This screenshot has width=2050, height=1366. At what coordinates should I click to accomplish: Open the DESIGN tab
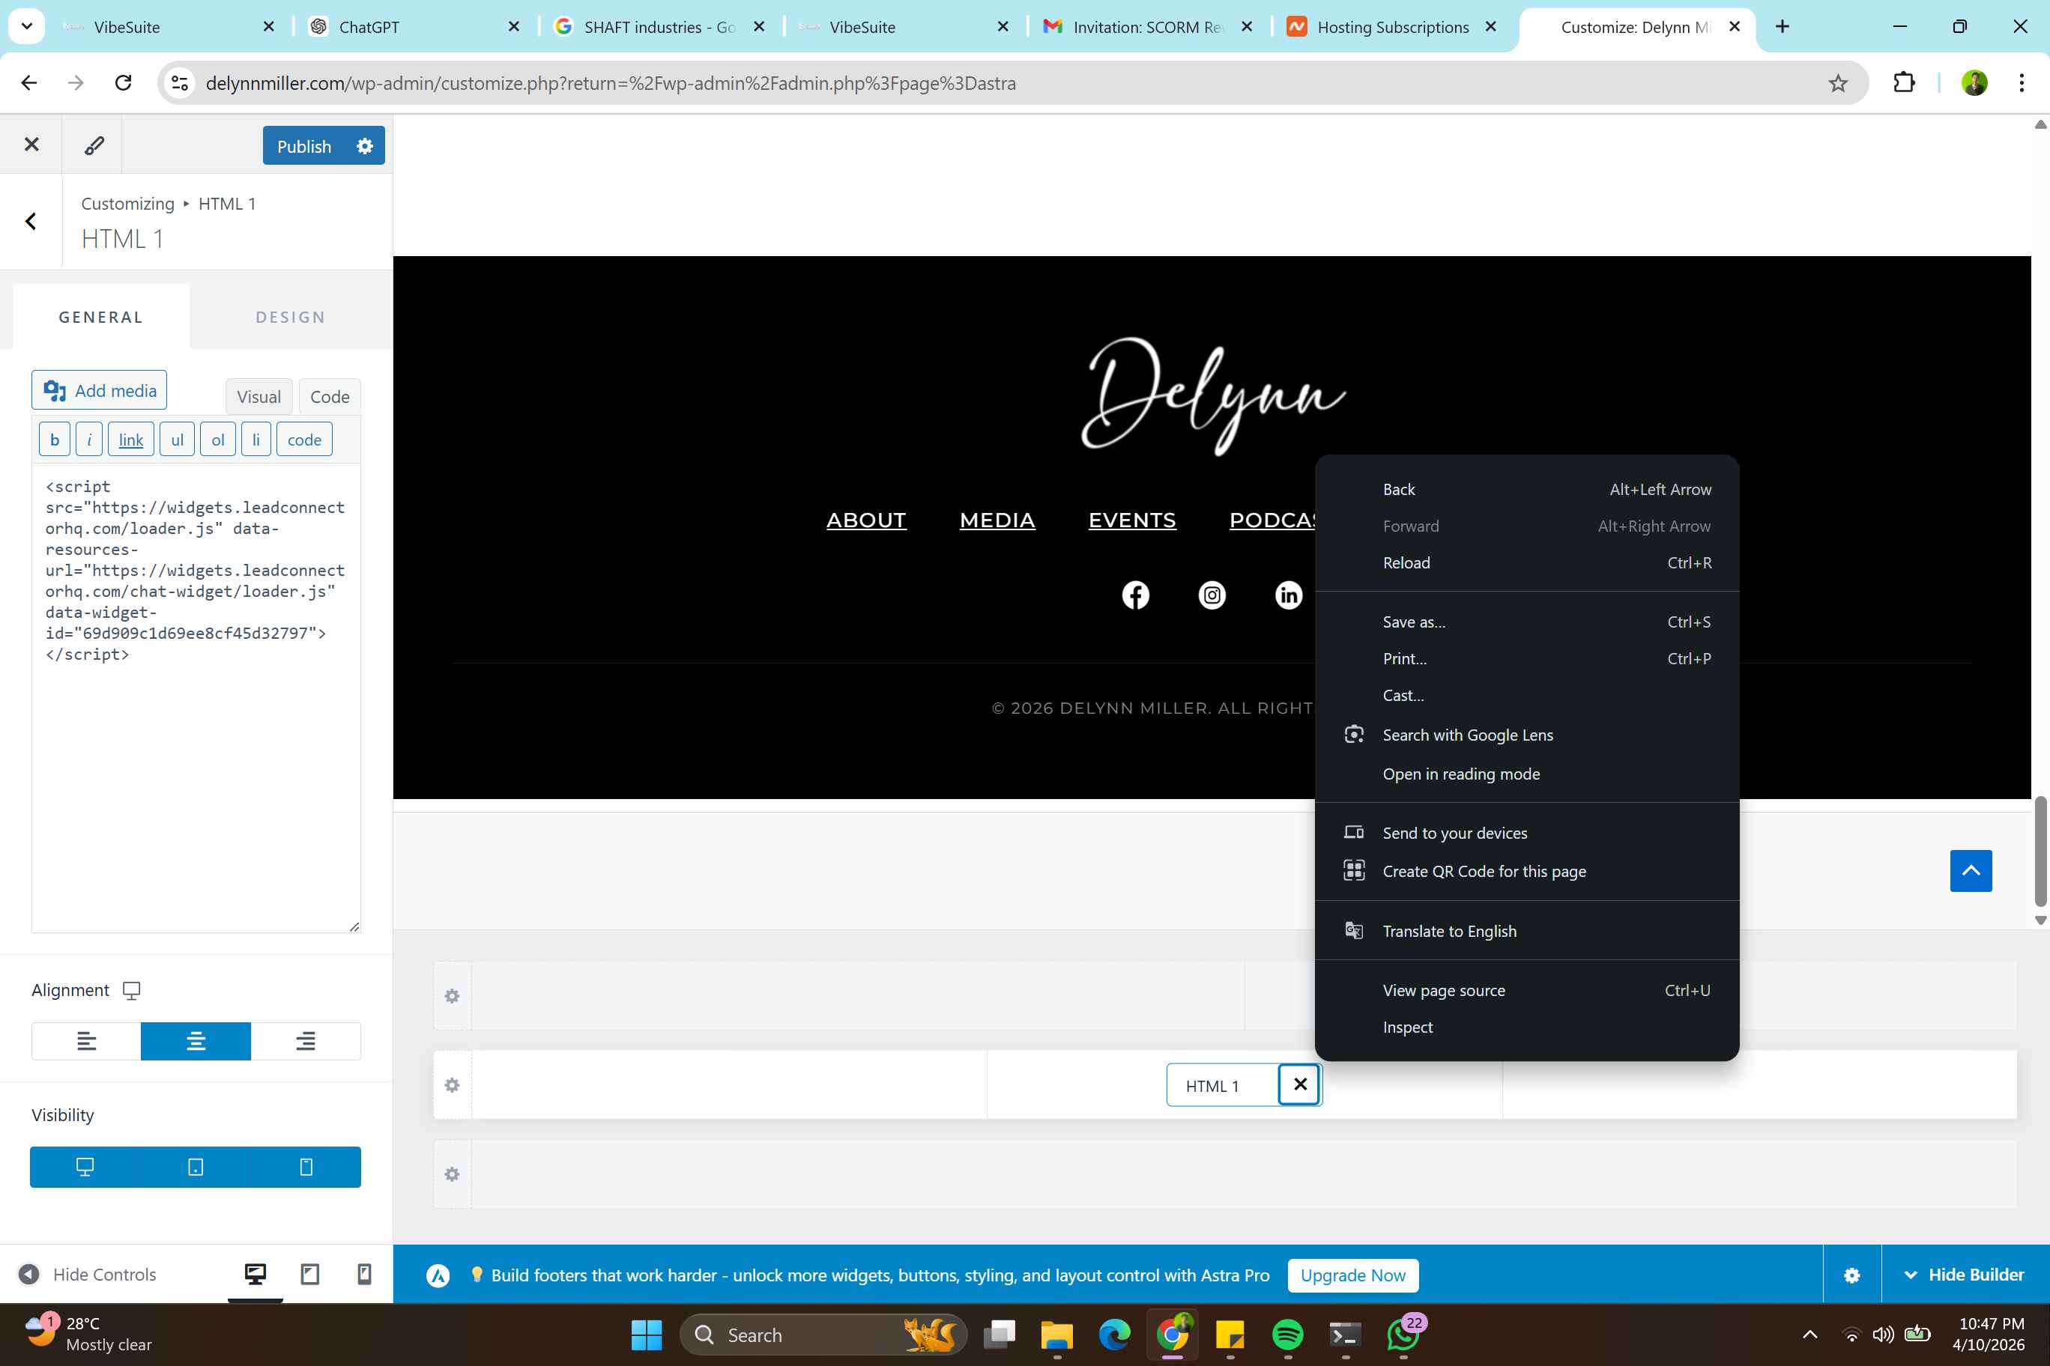[x=291, y=317]
